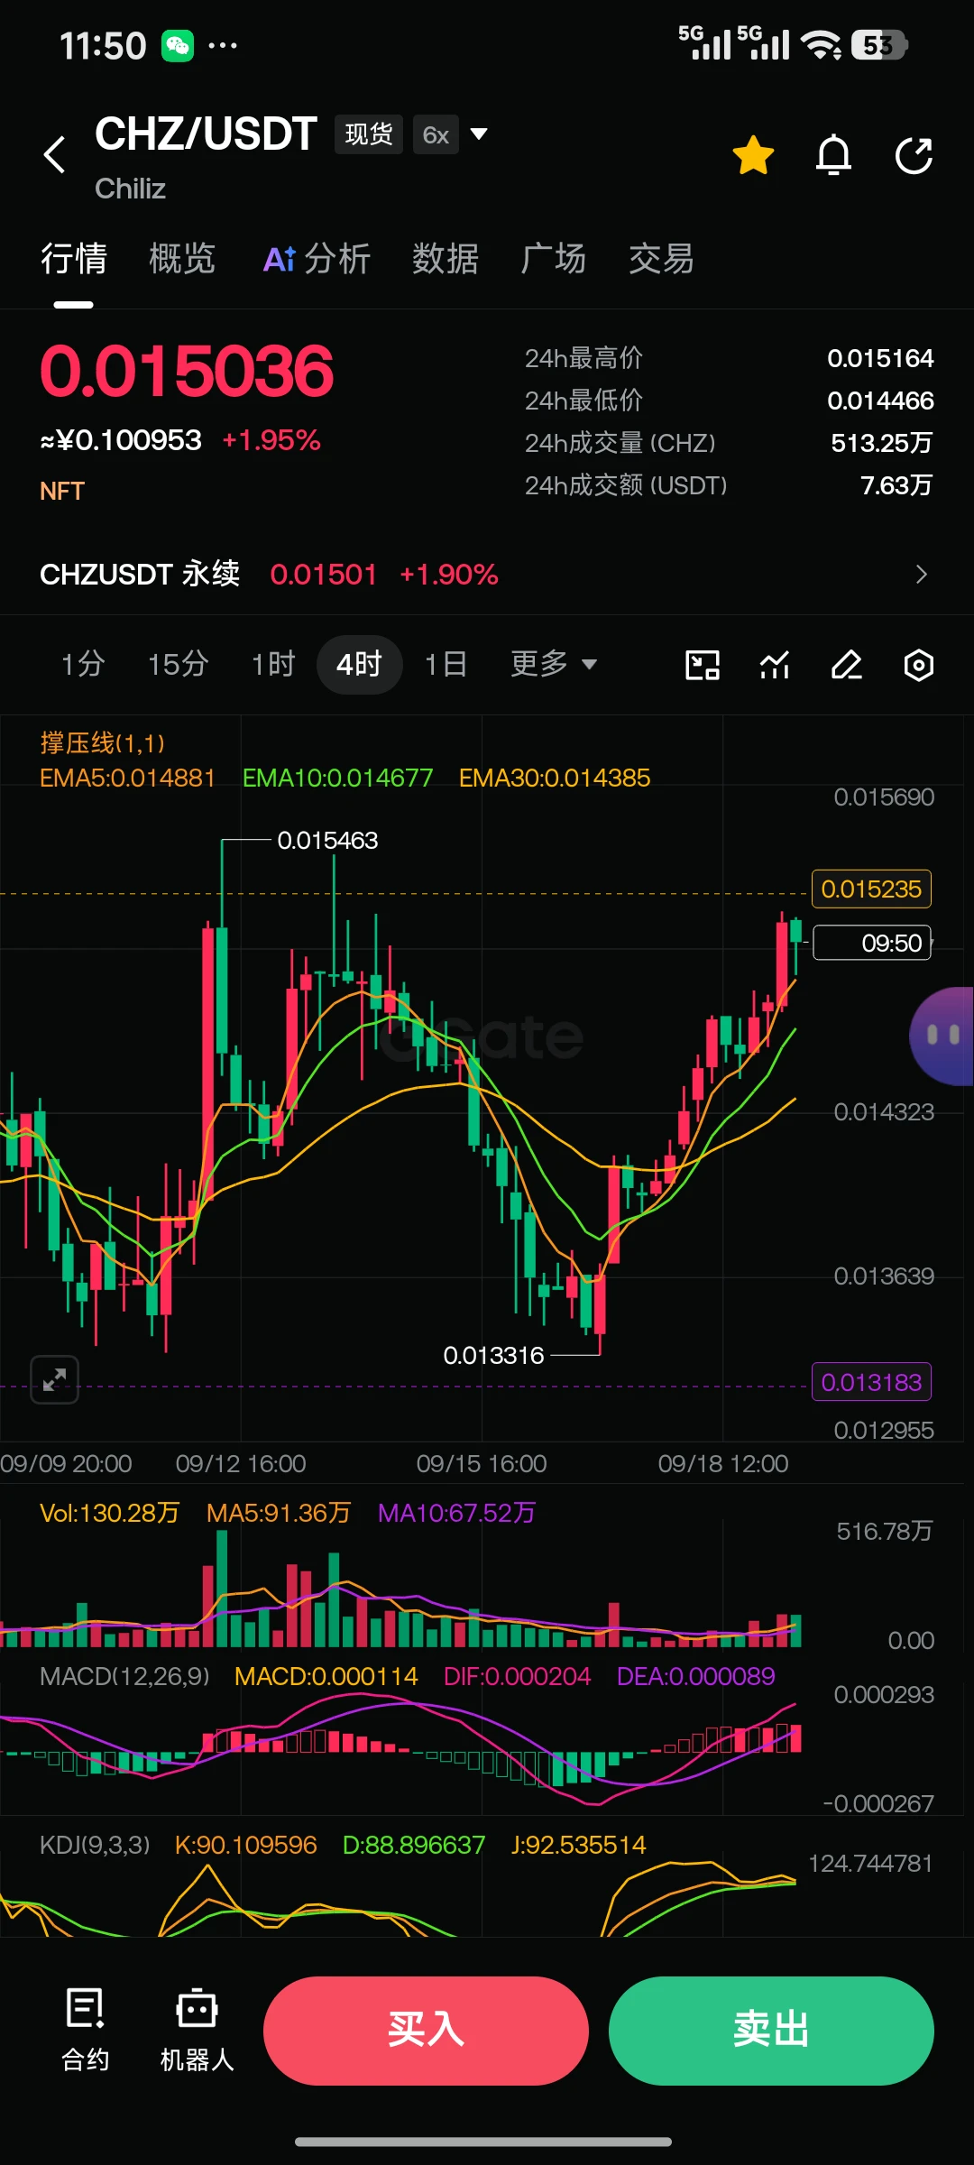Open the 机器人 trading bot icon

(x=197, y=2030)
